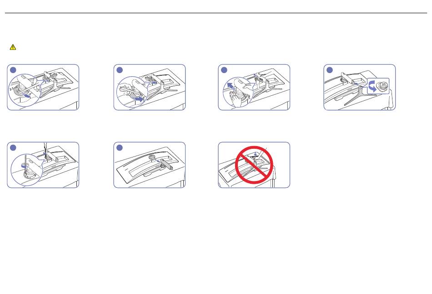Viewport: 432px width, 294px height.
Task: Click the step badge on the two-hands illustration
Action: [224, 70]
